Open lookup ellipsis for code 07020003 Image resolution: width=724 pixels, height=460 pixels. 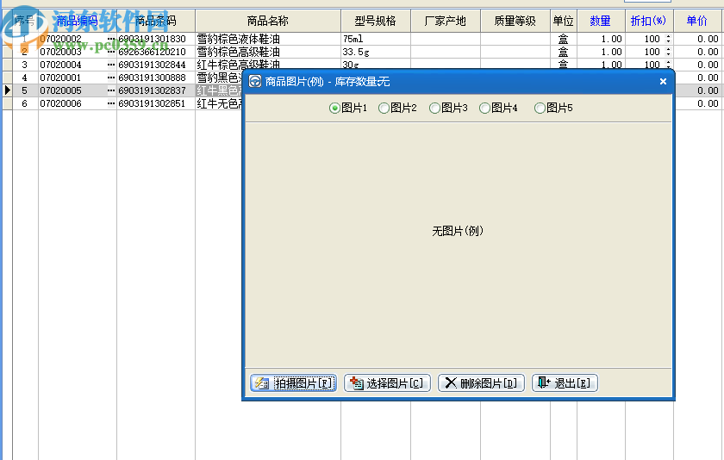pyautogui.click(x=111, y=52)
